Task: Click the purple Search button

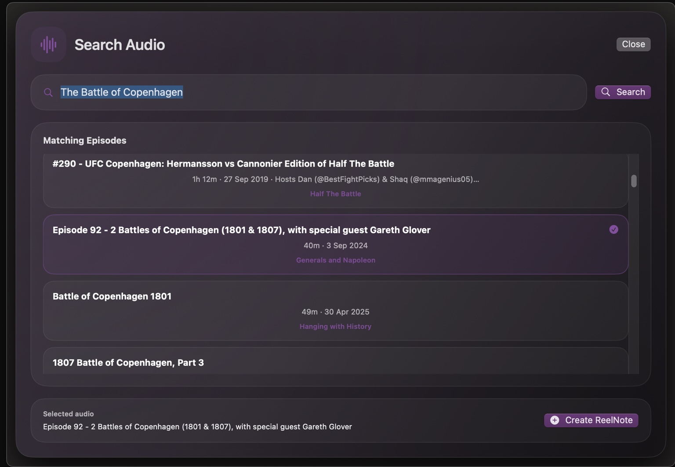Action: [x=623, y=92]
